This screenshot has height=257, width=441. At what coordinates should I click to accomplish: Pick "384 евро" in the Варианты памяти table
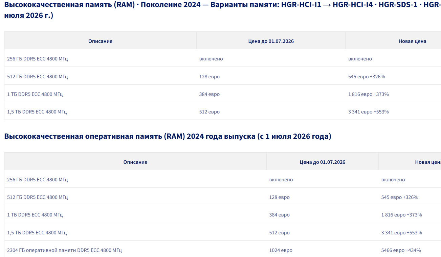coord(210,94)
